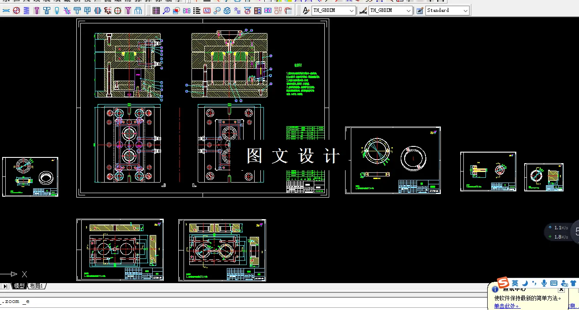Click the Sogou skin shirt icon
This screenshot has width=579, height=310.
click(x=573, y=283)
